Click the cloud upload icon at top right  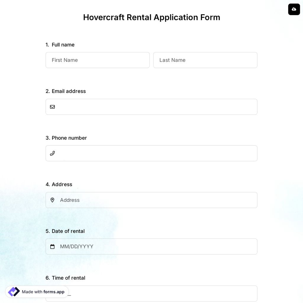294,9
